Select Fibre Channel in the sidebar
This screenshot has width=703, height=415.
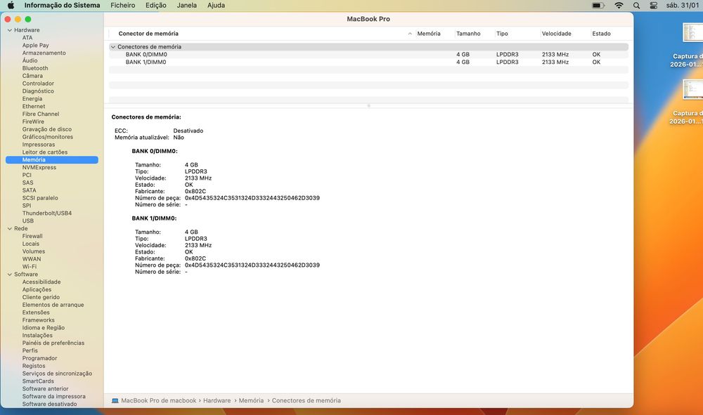click(x=41, y=114)
